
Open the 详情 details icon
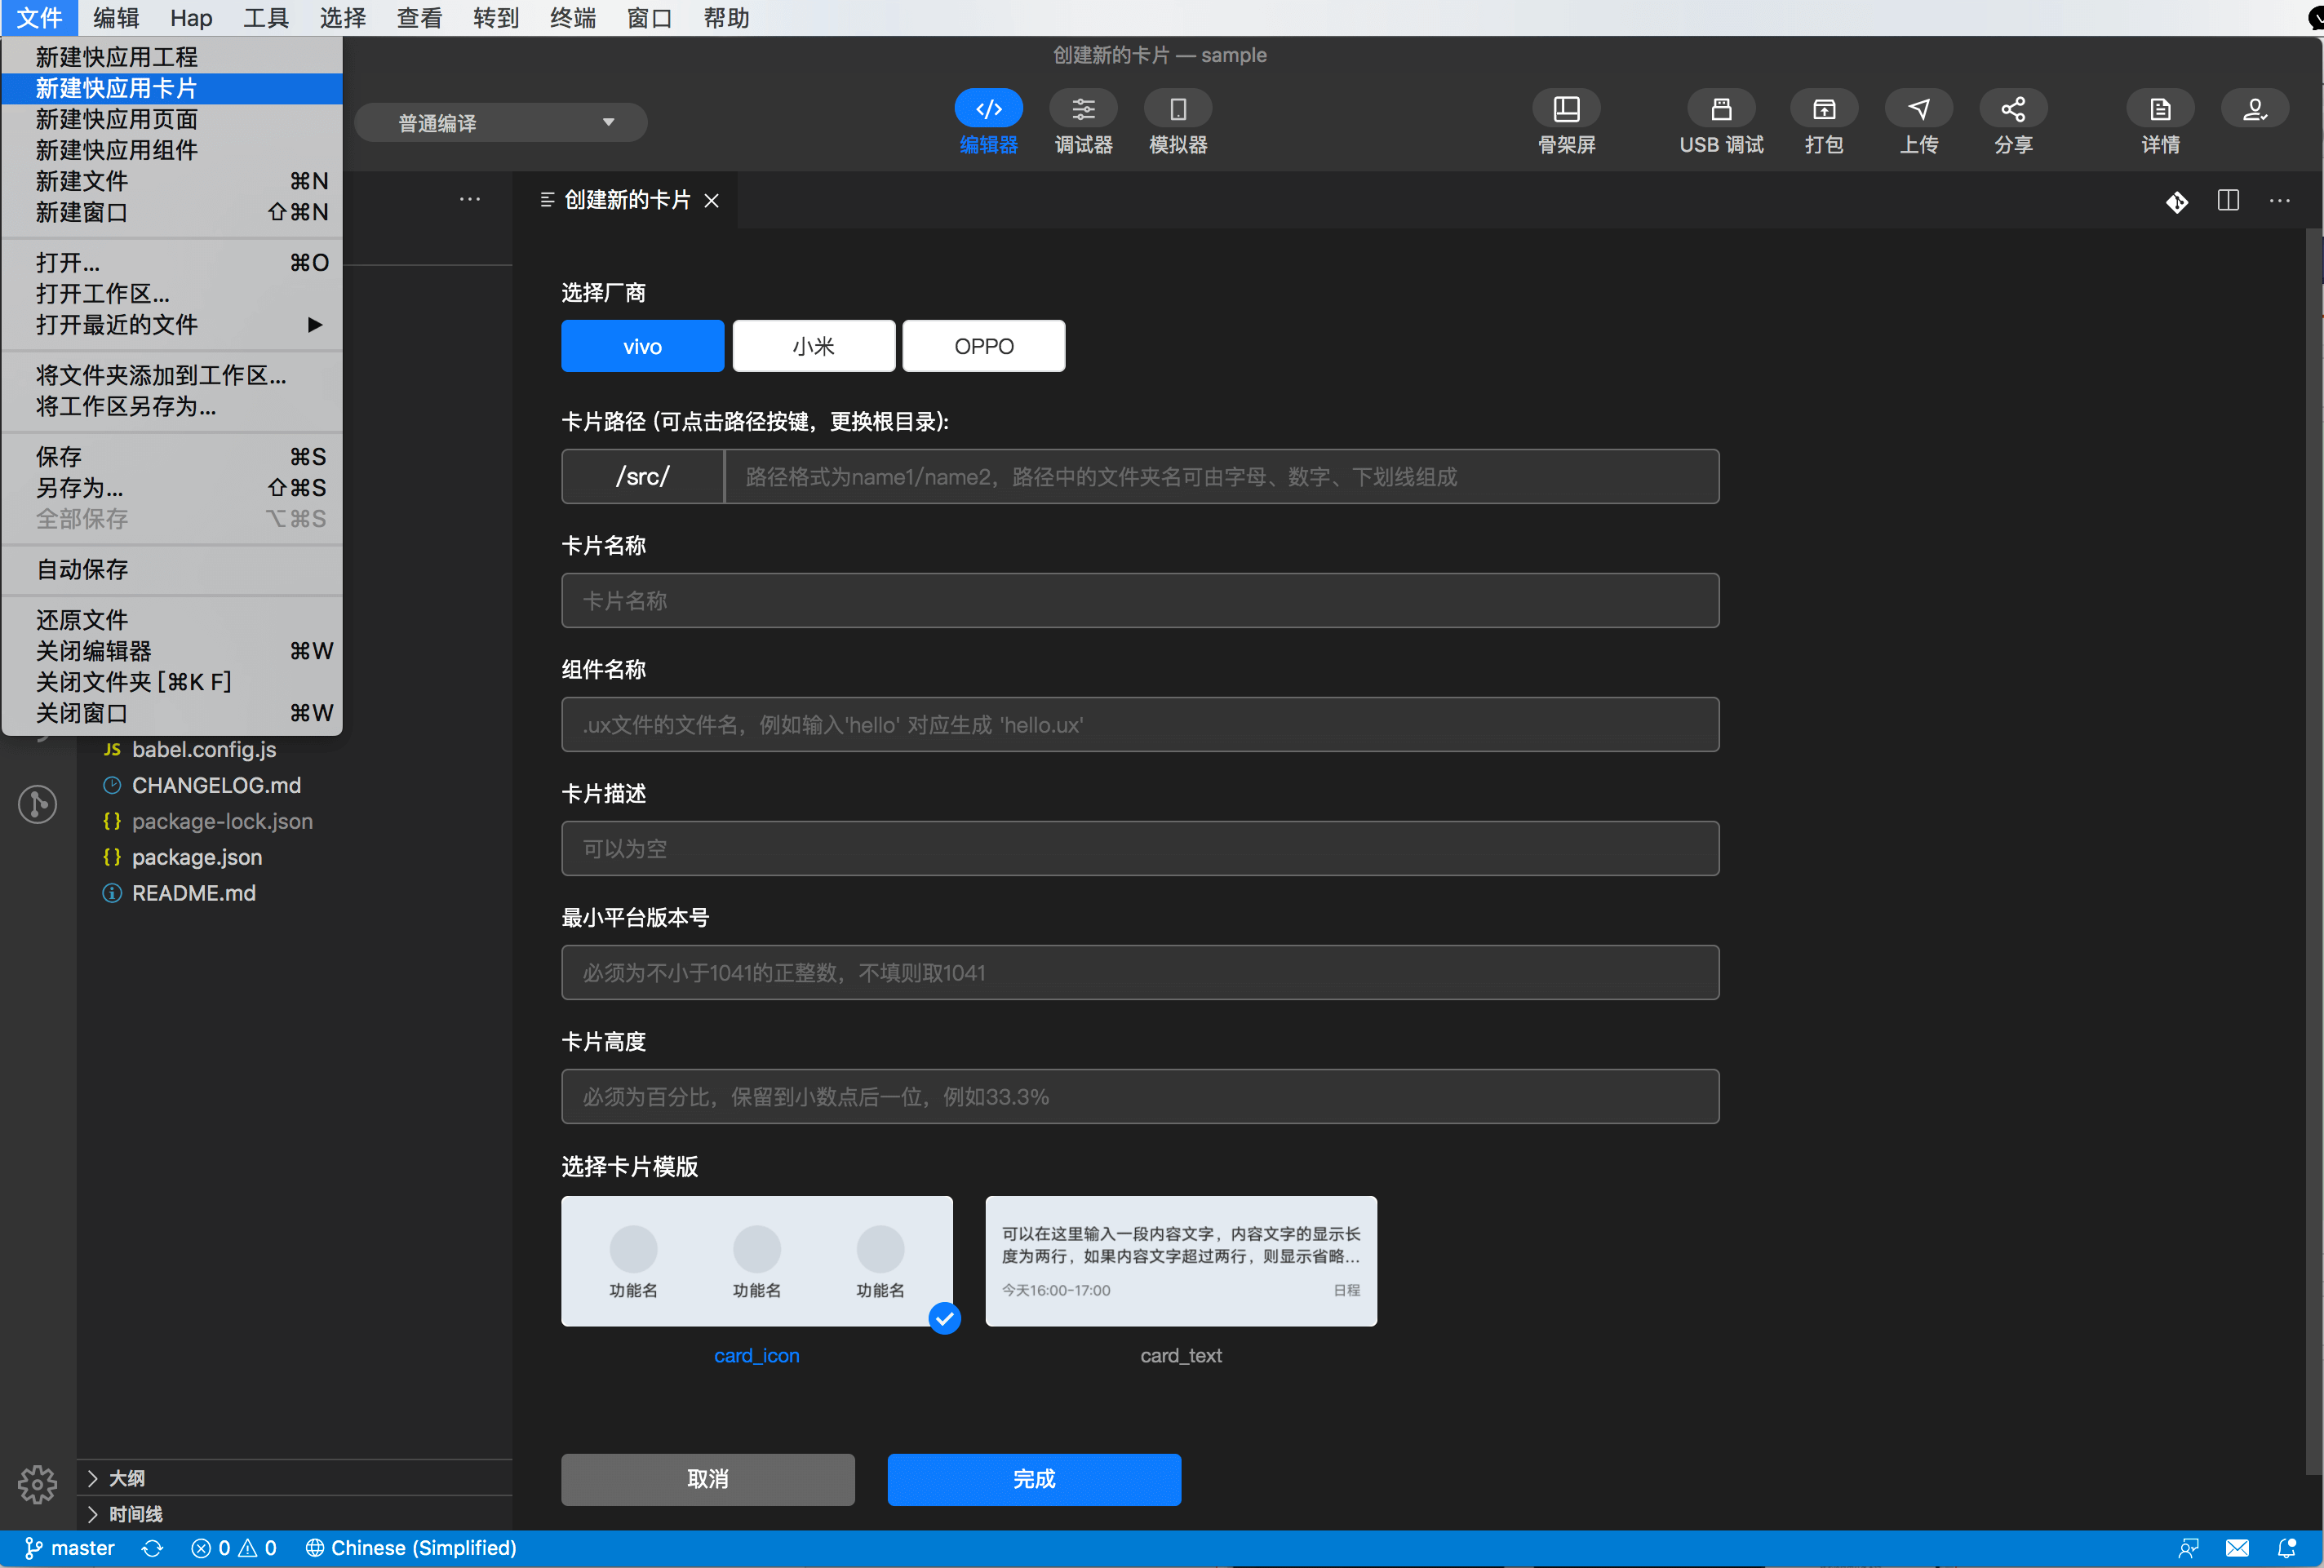(2160, 109)
